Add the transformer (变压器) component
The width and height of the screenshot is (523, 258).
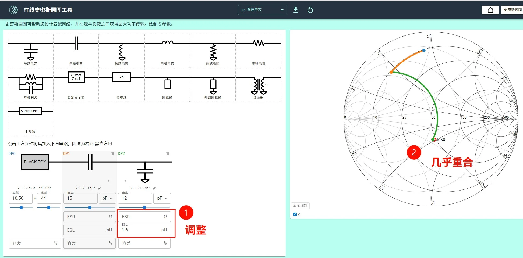[259, 85]
